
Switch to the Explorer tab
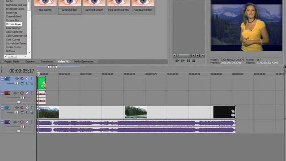pyautogui.click(x=30, y=62)
